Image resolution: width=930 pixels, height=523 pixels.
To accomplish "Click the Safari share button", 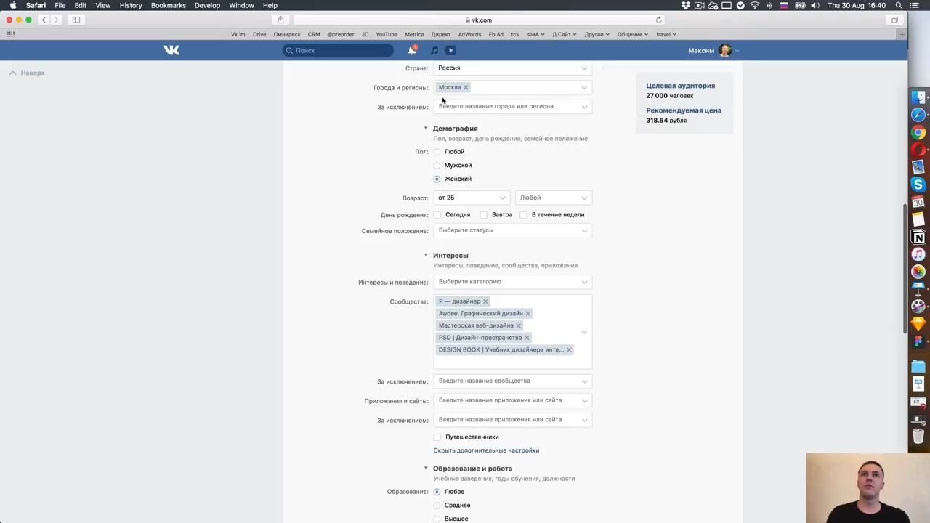I will click(x=280, y=20).
